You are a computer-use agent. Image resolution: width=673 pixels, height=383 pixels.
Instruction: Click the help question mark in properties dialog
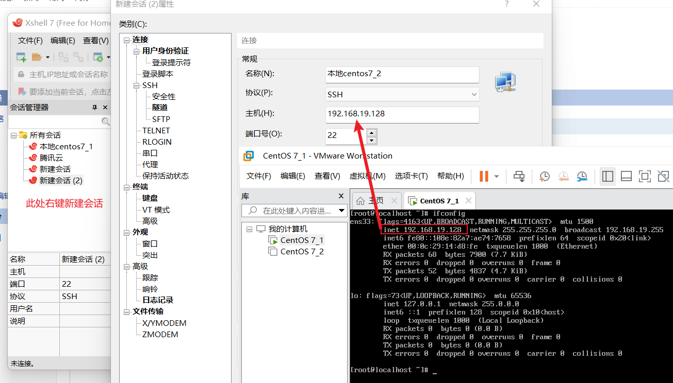click(x=507, y=4)
